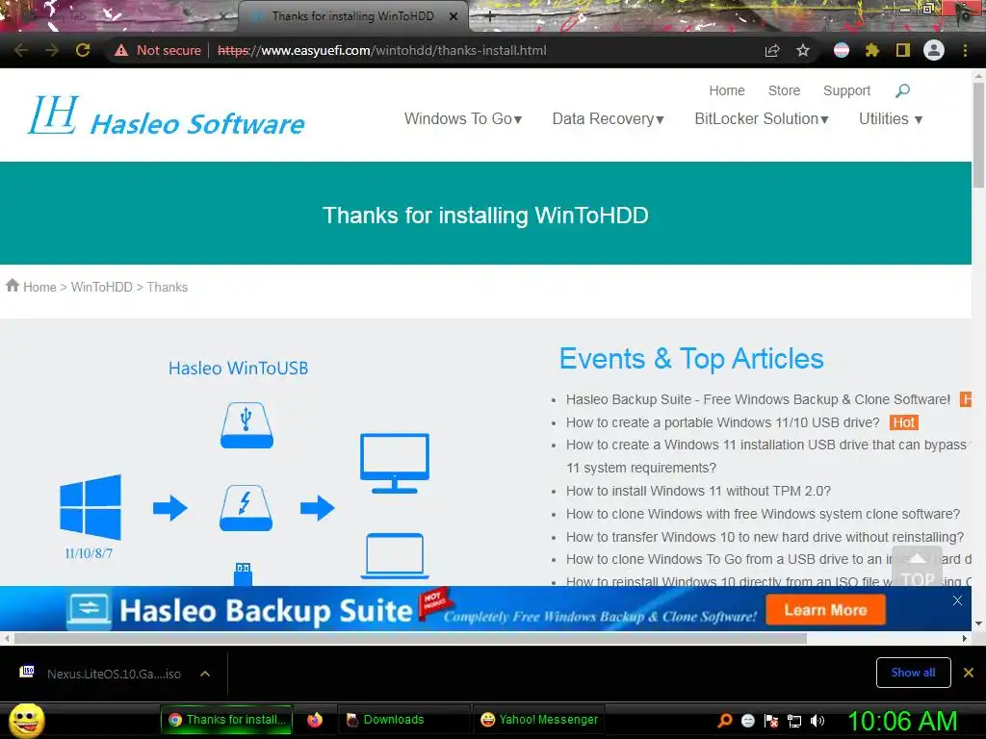The image size is (986, 739).
Task: Click the scroll right arrow on horizontal scrollbar
Action: 965,639
